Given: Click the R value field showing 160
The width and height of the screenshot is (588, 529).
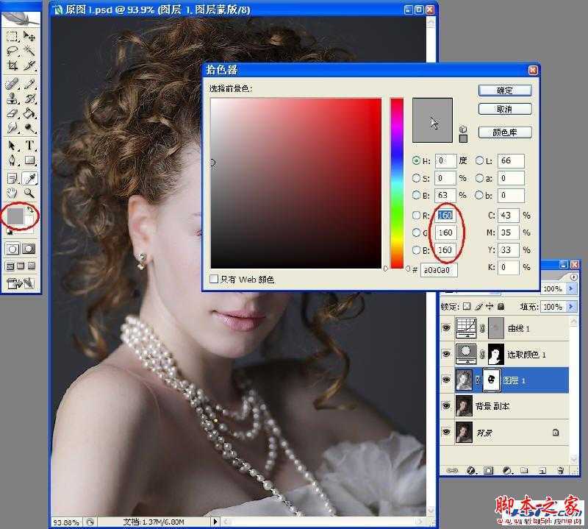Looking at the screenshot, I should point(445,215).
